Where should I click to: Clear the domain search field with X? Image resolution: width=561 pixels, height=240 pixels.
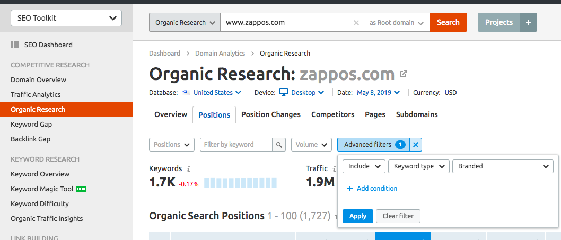coord(356,23)
